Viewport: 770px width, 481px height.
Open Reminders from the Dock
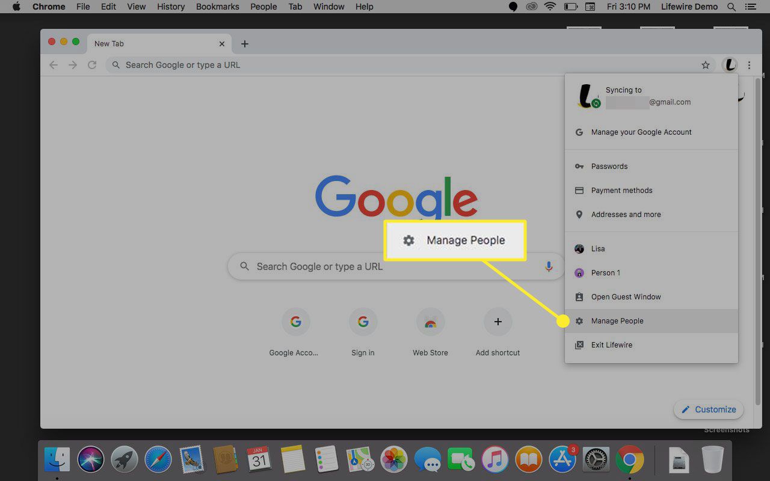pos(327,460)
